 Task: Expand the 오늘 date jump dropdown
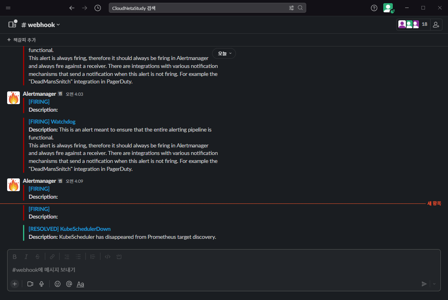pyautogui.click(x=224, y=53)
